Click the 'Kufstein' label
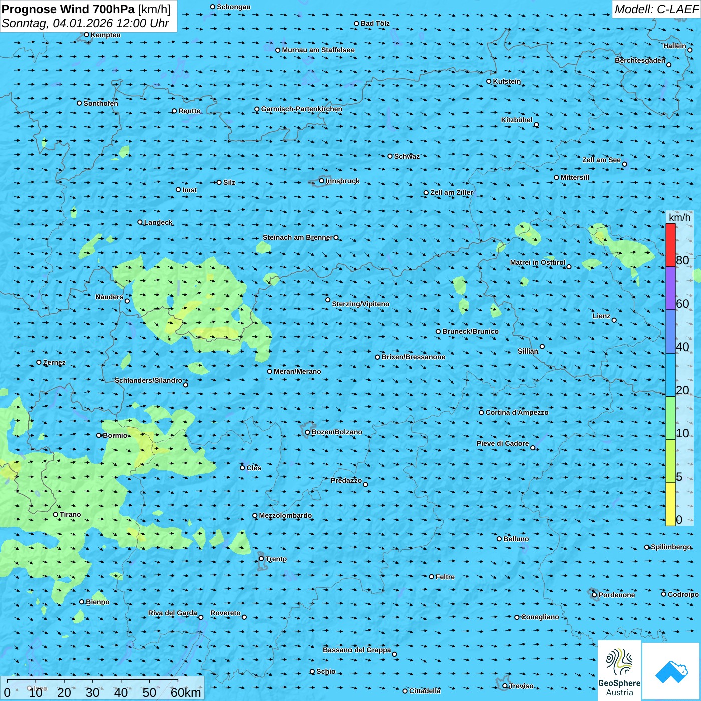 click(x=507, y=81)
